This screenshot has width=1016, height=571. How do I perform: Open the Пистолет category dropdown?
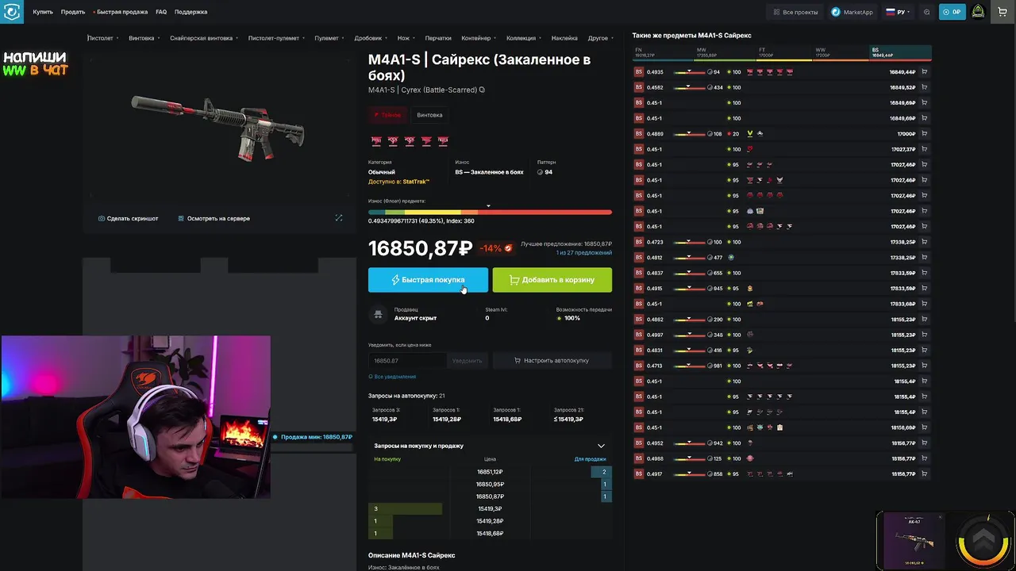[102, 38]
